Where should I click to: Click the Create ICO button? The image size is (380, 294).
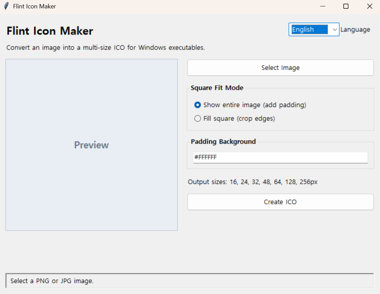tap(281, 202)
